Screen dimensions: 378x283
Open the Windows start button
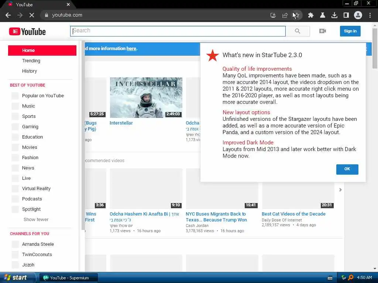[x=17, y=277]
